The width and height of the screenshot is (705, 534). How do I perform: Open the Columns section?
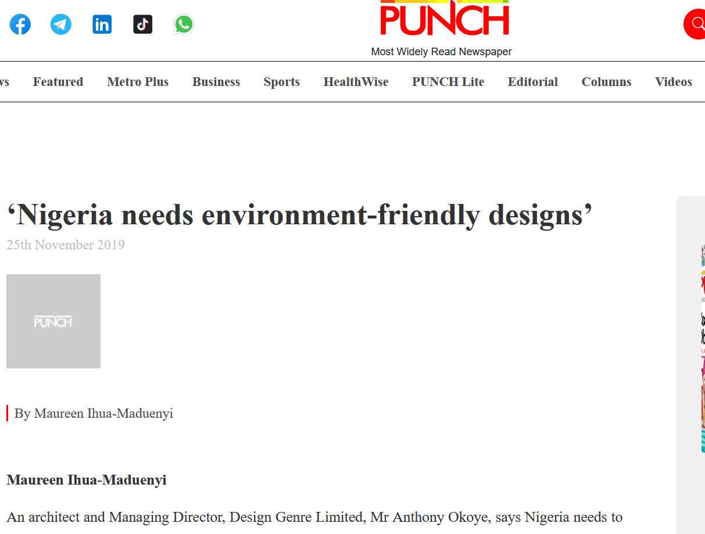[606, 82]
